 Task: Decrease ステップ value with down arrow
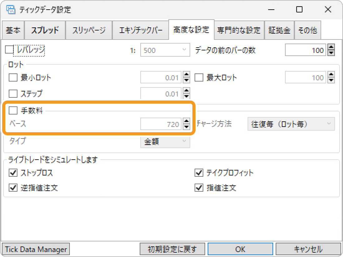click(x=186, y=96)
